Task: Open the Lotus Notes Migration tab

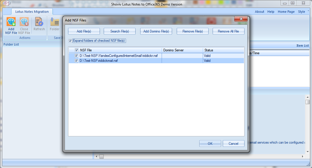Action: (x=32, y=12)
